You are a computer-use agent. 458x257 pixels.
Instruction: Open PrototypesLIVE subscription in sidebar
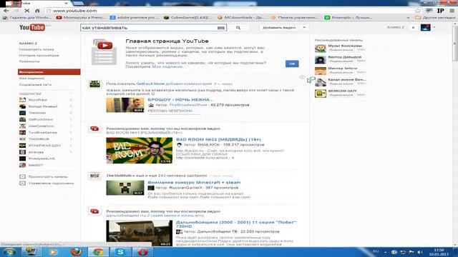(x=42, y=158)
